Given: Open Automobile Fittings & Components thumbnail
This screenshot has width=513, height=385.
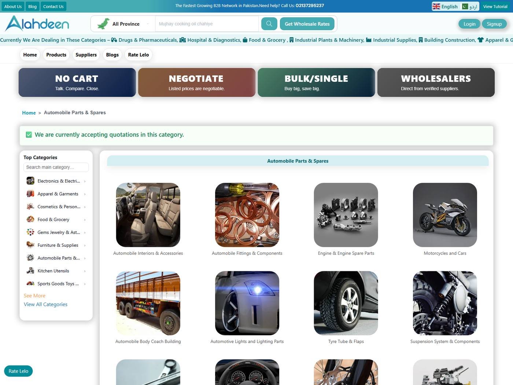Looking at the screenshot, I should tap(247, 215).
